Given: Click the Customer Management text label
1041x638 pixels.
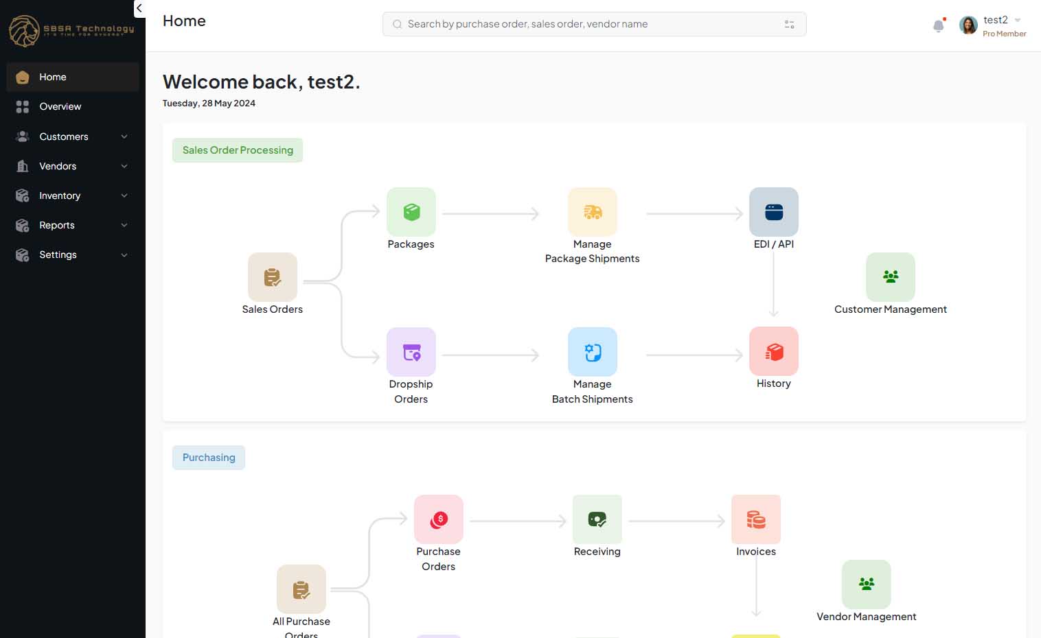Looking at the screenshot, I should coord(891,309).
